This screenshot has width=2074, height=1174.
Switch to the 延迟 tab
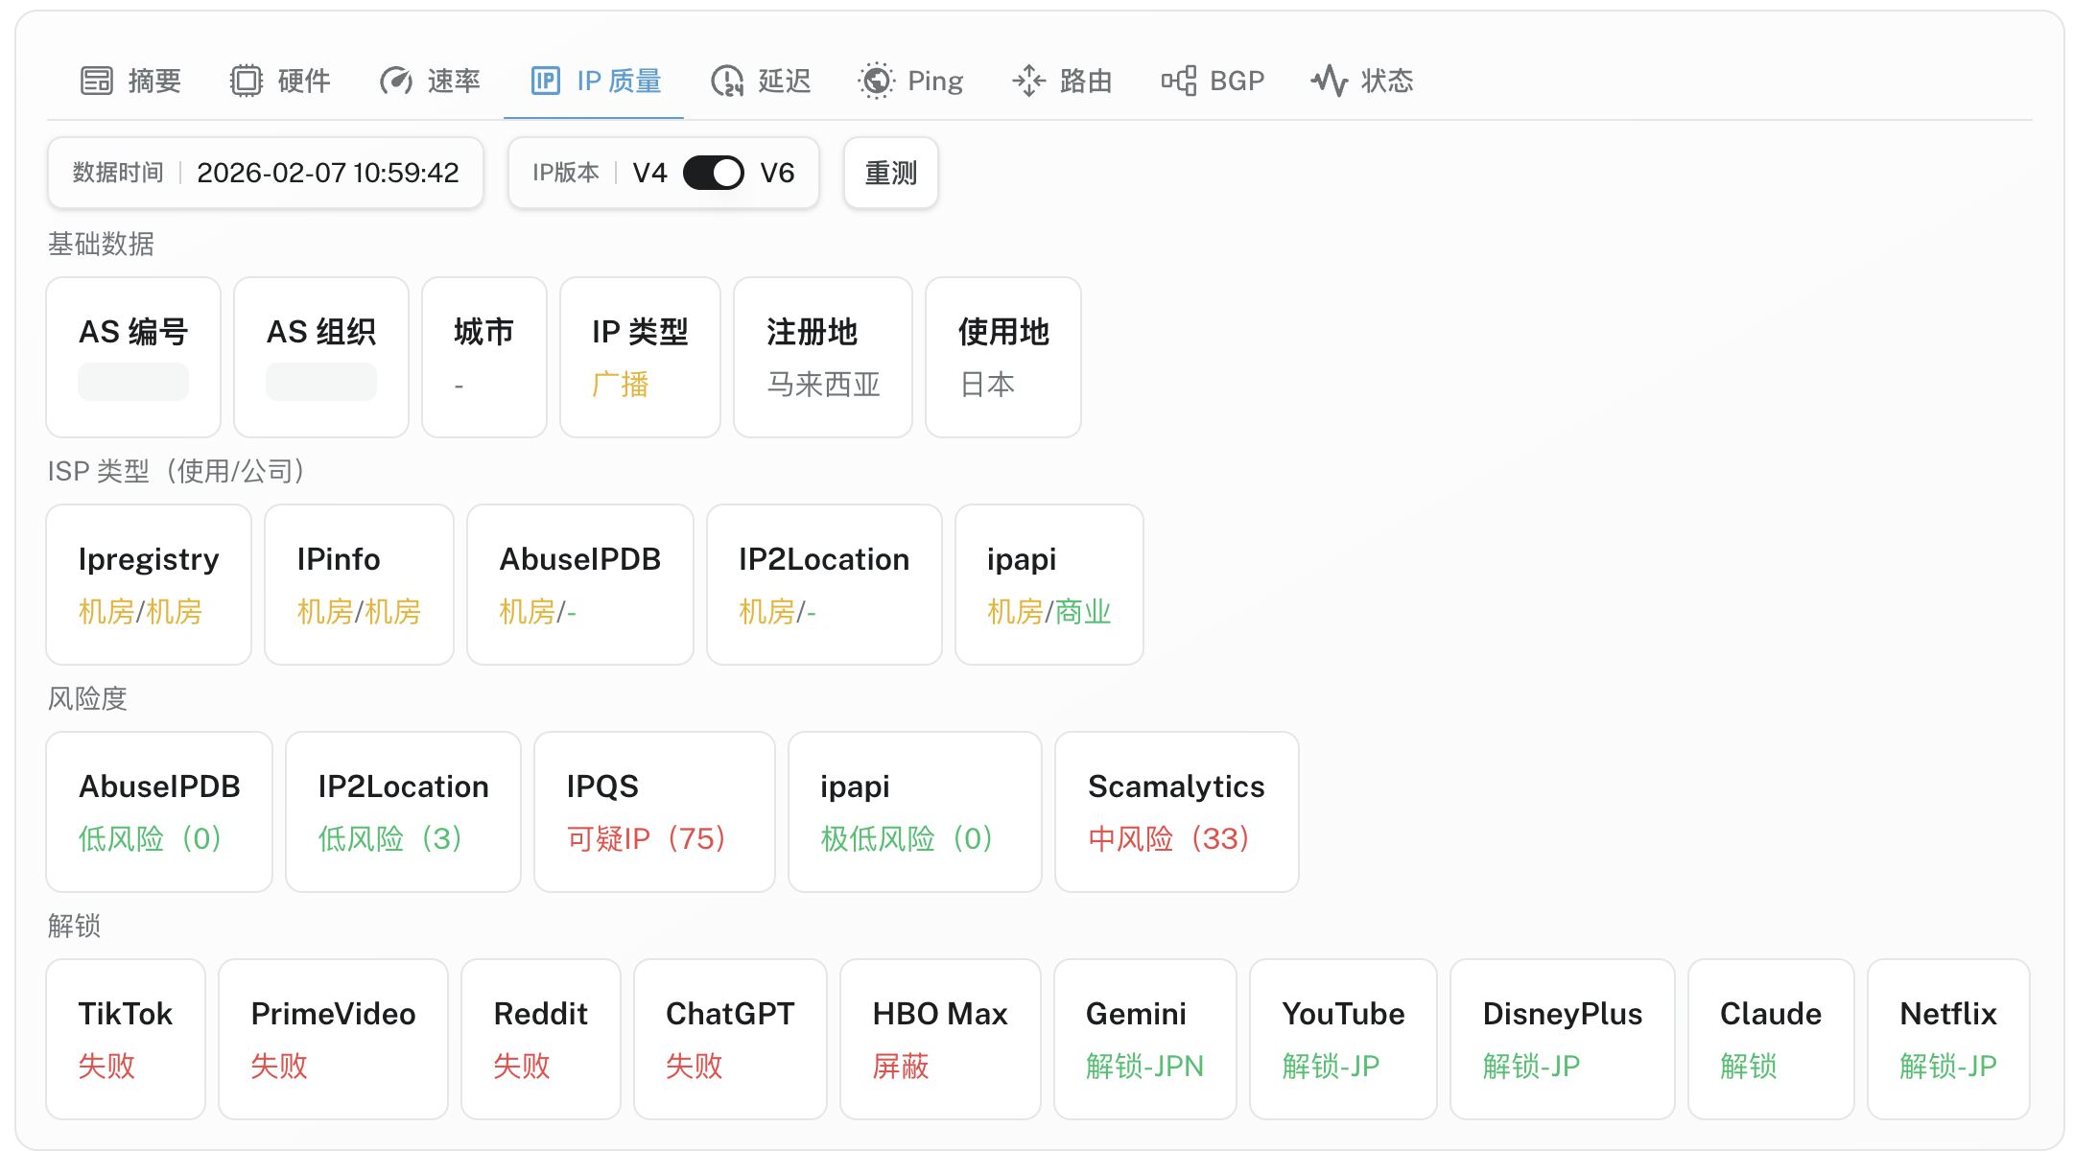784,81
